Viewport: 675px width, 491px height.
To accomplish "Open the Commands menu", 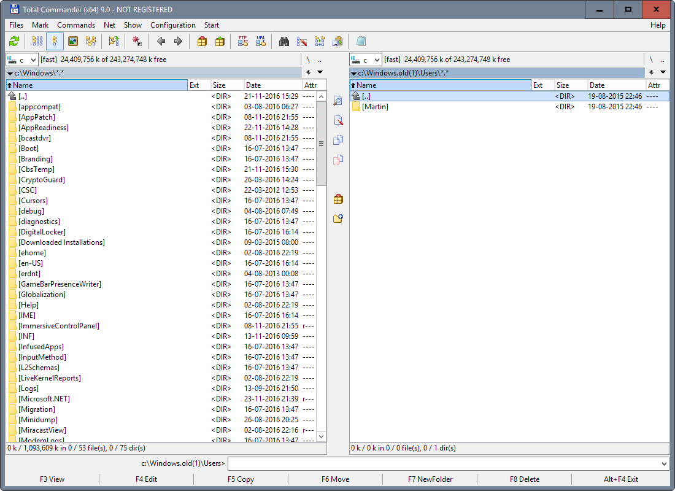I will click(76, 25).
